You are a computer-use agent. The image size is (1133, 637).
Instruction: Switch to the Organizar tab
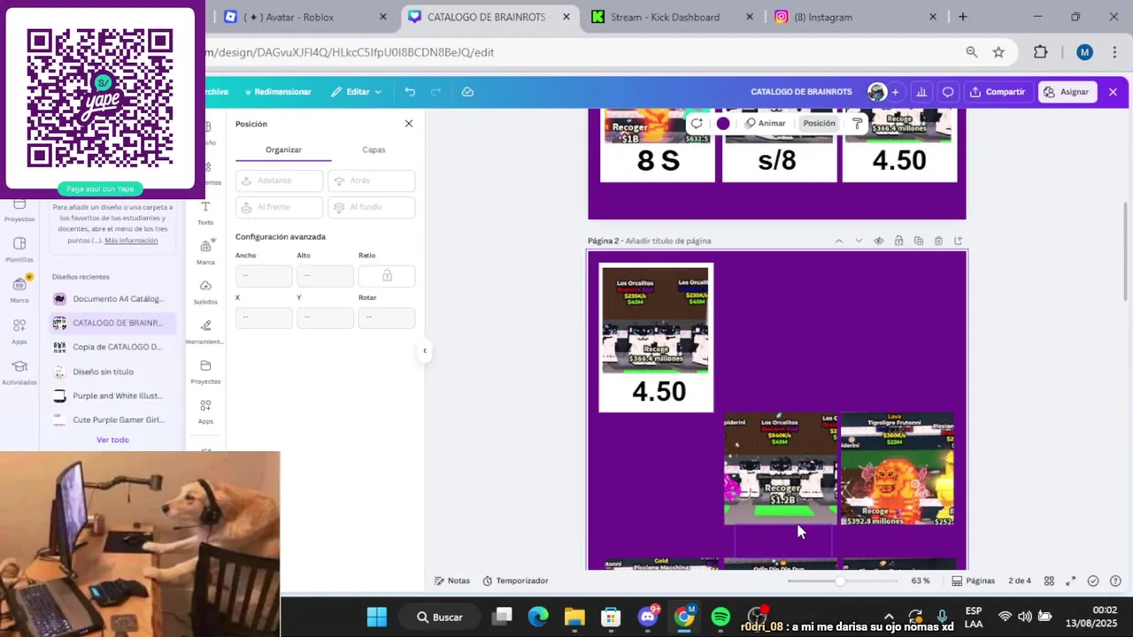click(283, 150)
